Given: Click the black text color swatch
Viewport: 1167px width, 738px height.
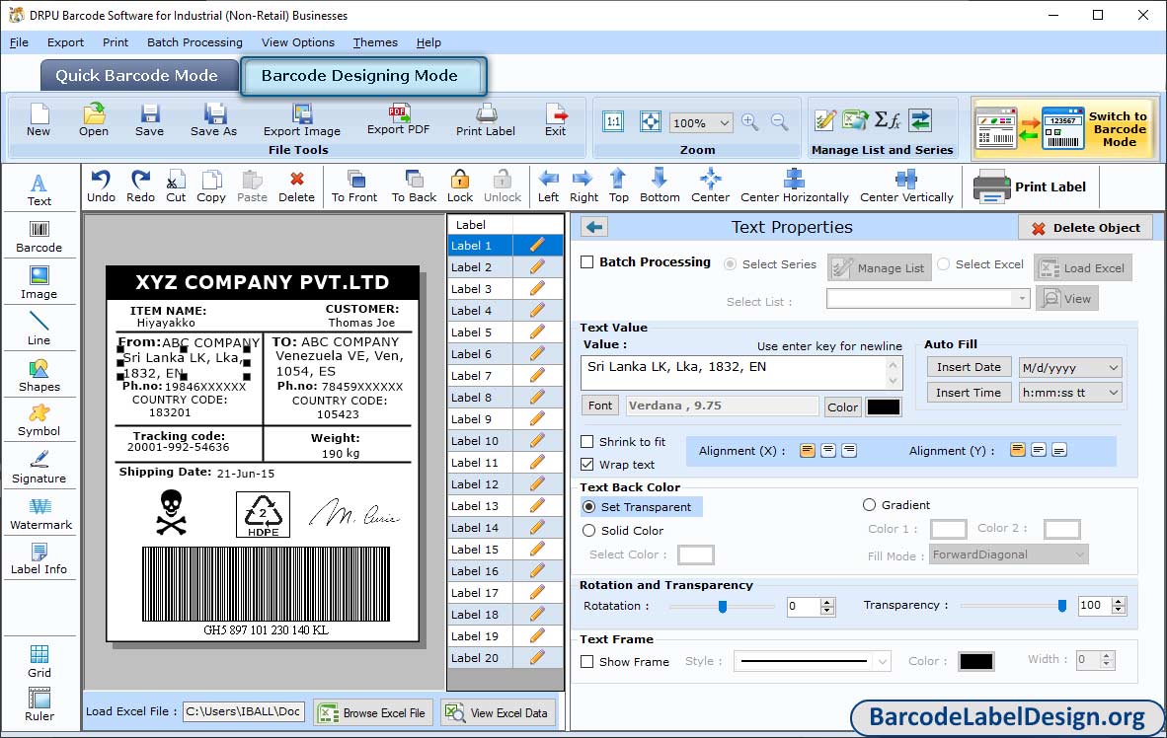Looking at the screenshot, I should pyautogui.click(x=884, y=406).
